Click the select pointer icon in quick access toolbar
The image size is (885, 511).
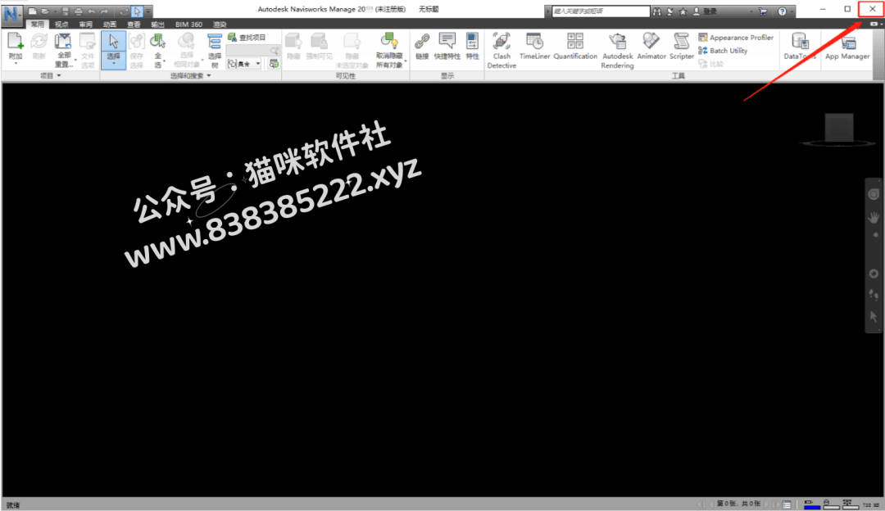pyautogui.click(x=137, y=11)
